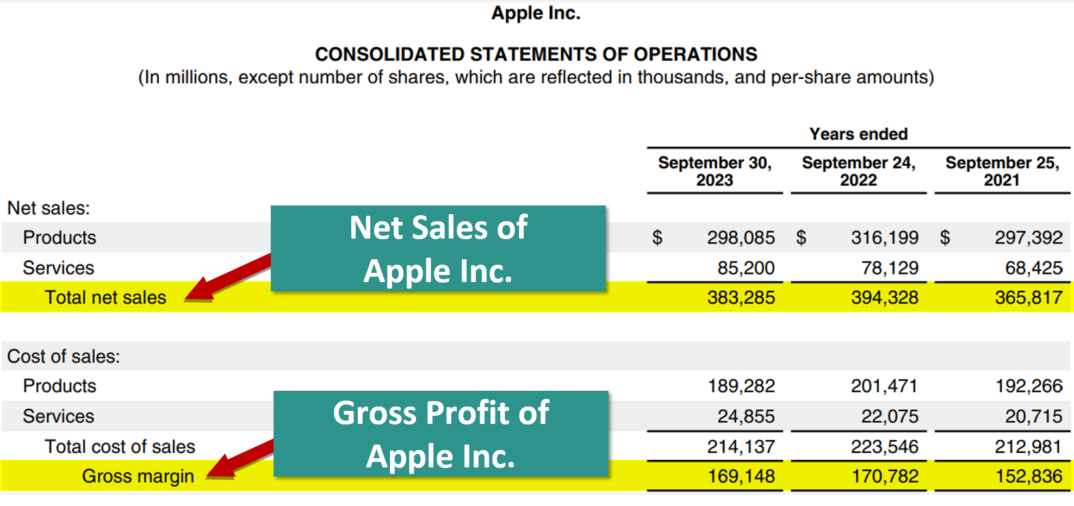Image resolution: width=1074 pixels, height=506 pixels.
Task: Select the "Gross margin" row label
Action: (138, 476)
